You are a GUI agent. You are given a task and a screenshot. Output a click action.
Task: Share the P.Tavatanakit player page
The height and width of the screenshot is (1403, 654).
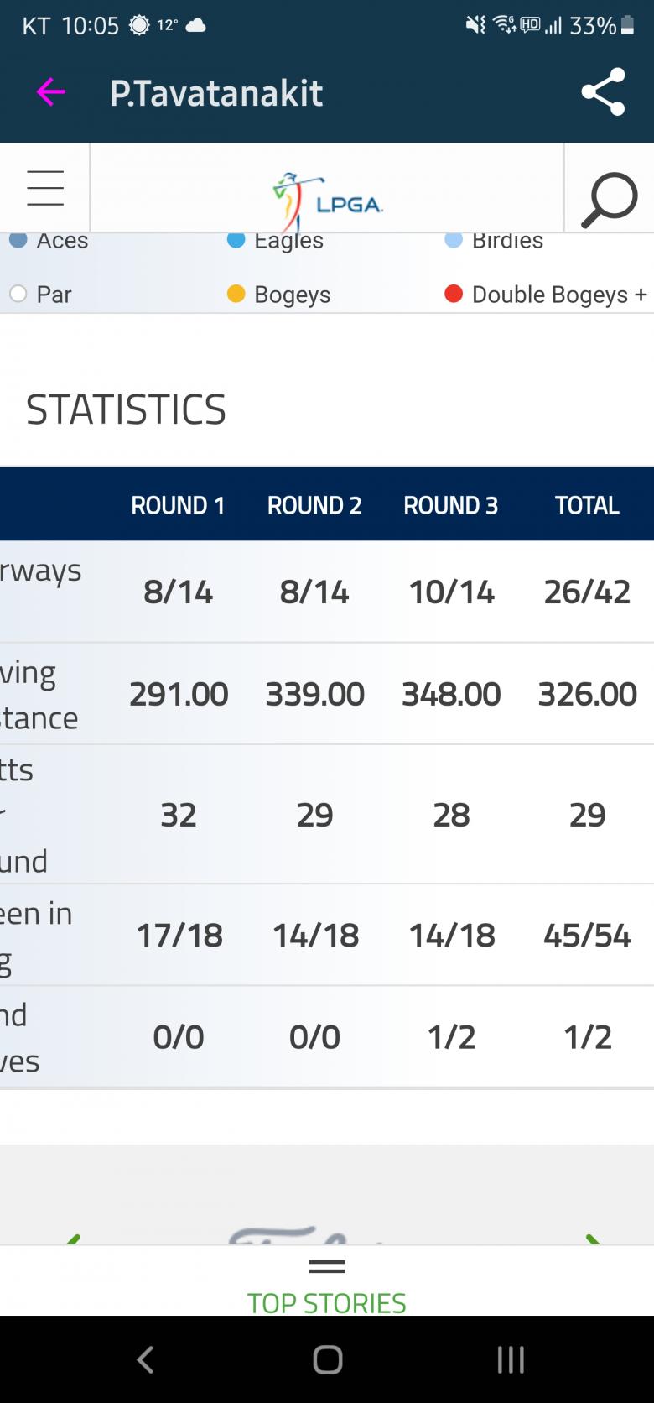(604, 91)
